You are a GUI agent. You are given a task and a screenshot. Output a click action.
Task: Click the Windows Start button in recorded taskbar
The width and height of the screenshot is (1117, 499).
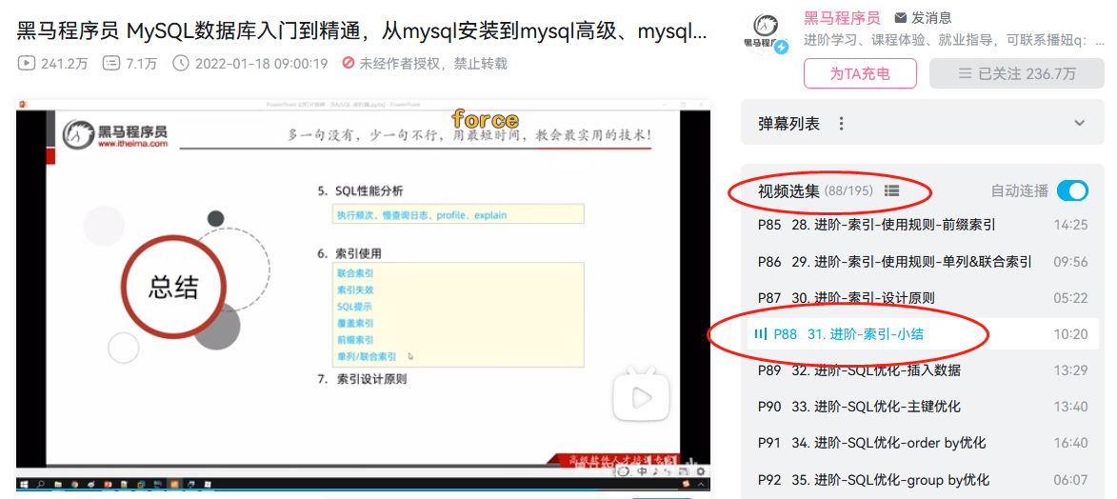point(23,484)
